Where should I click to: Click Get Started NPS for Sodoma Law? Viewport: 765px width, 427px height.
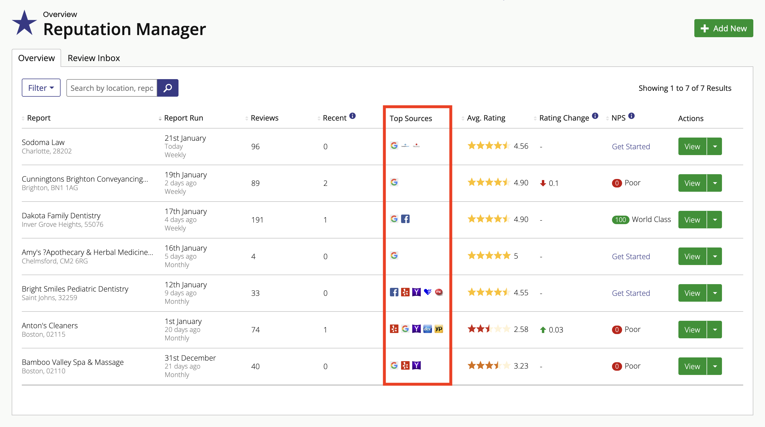[x=631, y=146]
